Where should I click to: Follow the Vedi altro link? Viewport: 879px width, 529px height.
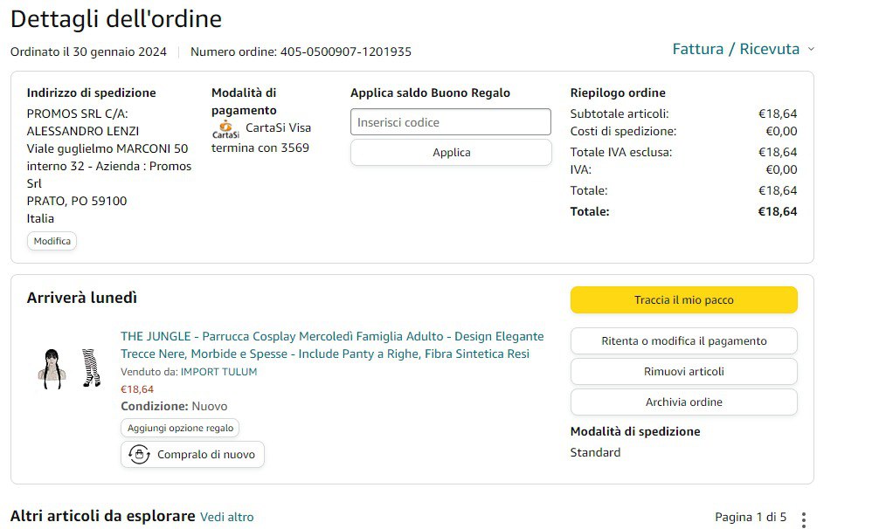coord(227,517)
